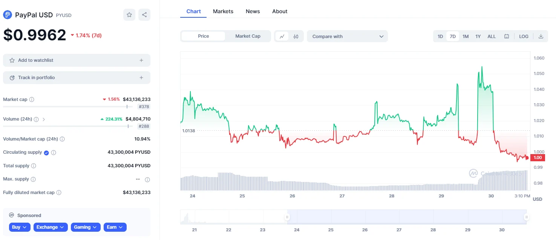
Task: Switch to line chart view icon
Action: pos(282,36)
